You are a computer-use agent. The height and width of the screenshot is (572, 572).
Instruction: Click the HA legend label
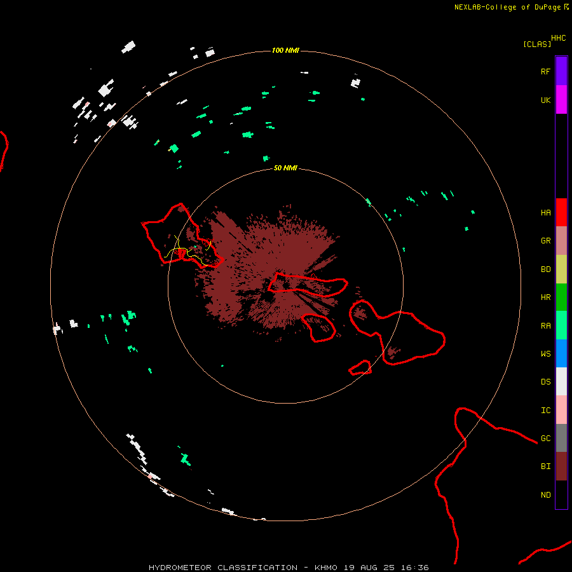(545, 212)
